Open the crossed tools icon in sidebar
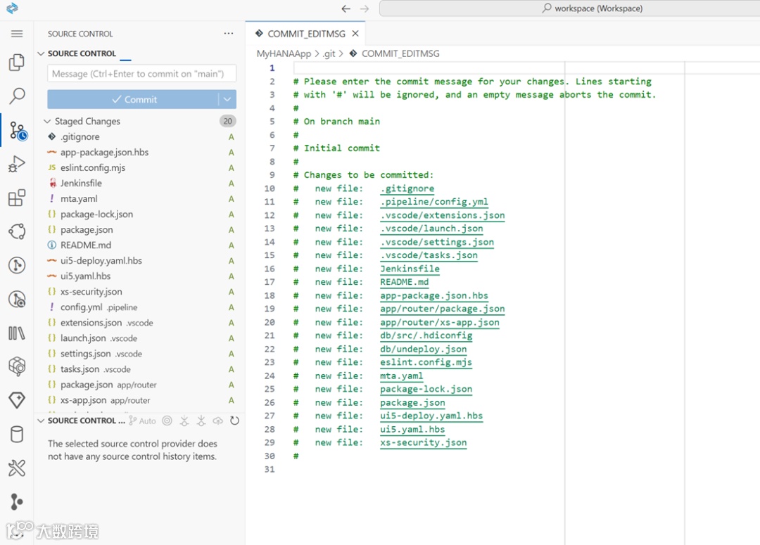This screenshot has height=545, width=760. [x=17, y=468]
